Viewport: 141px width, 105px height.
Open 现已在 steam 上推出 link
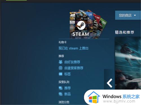(73, 48)
